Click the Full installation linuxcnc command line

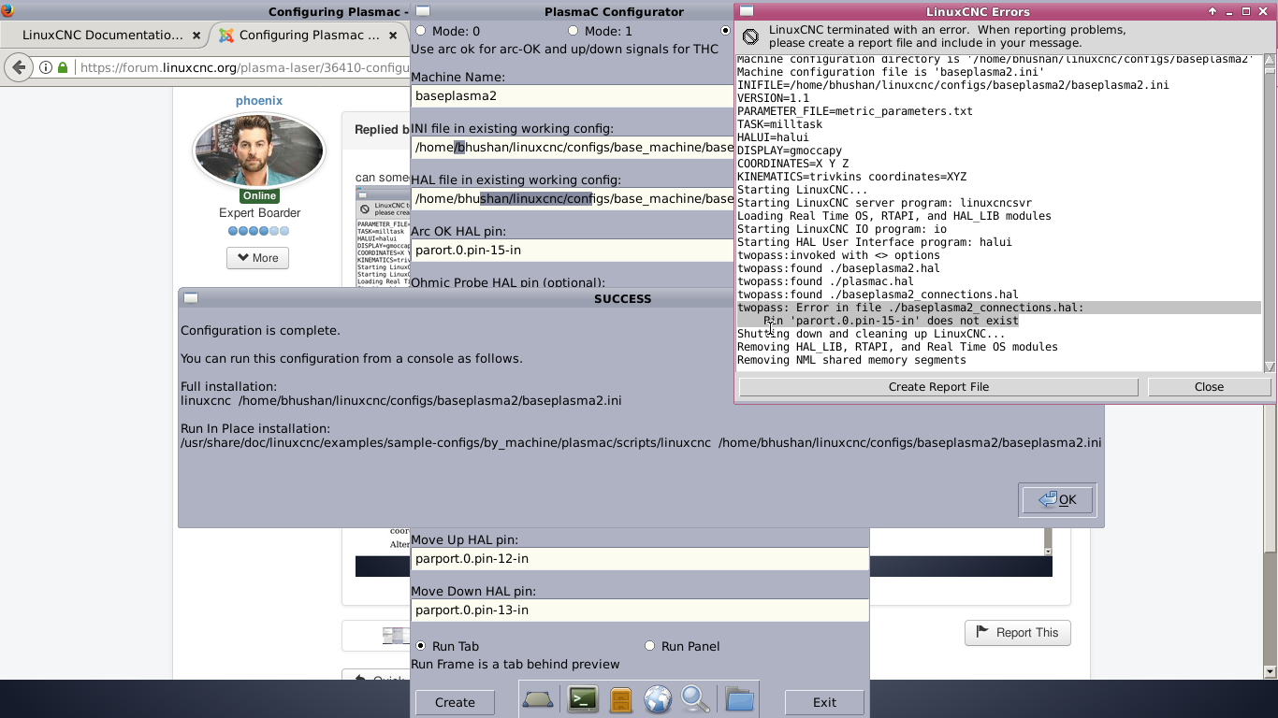(x=400, y=400)
